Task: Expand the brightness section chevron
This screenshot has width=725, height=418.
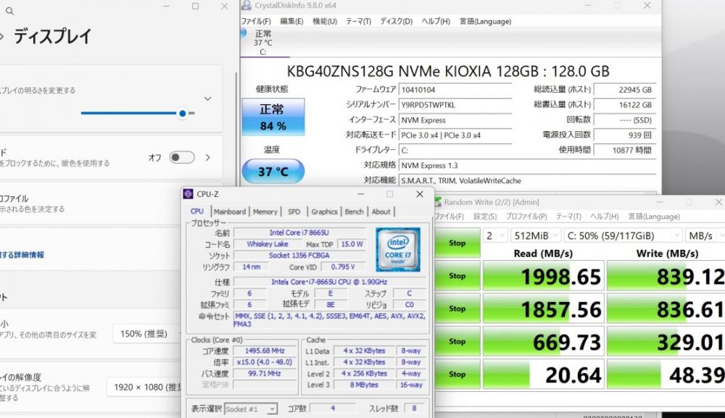Action: [x=207, y=99]
